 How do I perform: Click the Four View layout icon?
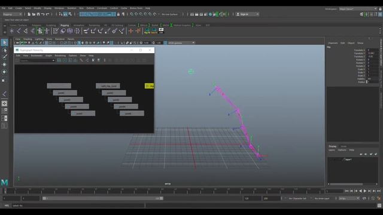coord(4,111)
